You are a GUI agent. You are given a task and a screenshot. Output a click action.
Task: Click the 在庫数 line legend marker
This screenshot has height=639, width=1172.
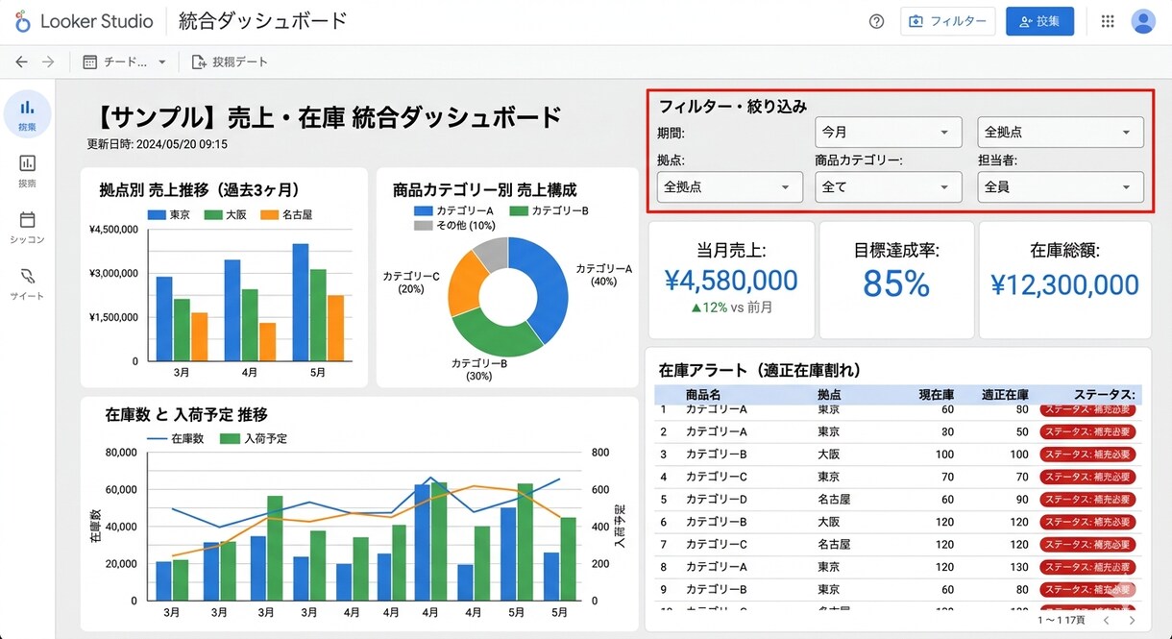(x=157, y=438)
